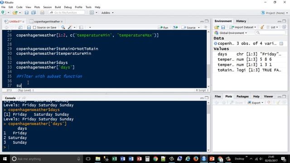Click the Run button
This screenshot has width=290, height=163.
[163, 28]
